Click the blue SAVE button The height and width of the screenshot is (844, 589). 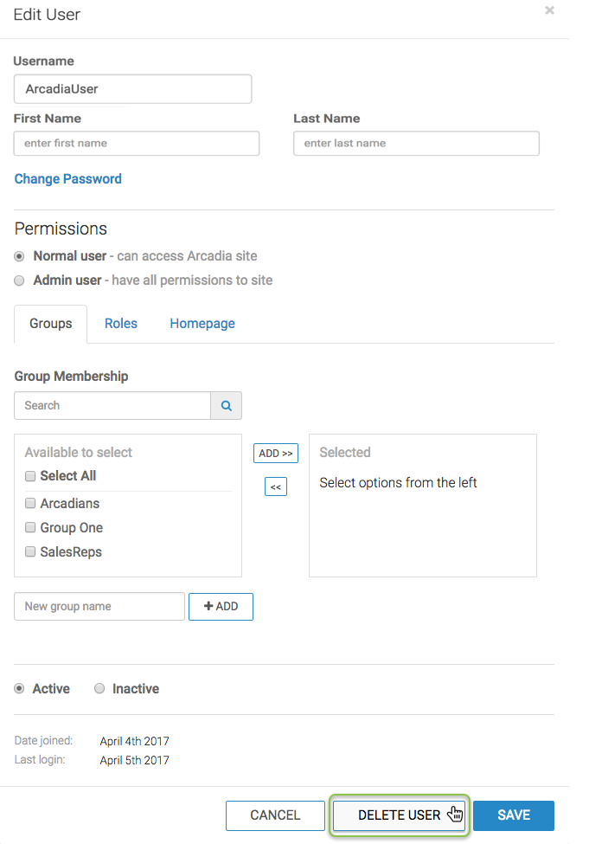514,815
